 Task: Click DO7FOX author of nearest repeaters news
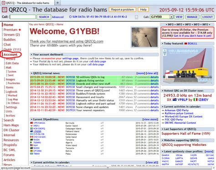(71, 110)
